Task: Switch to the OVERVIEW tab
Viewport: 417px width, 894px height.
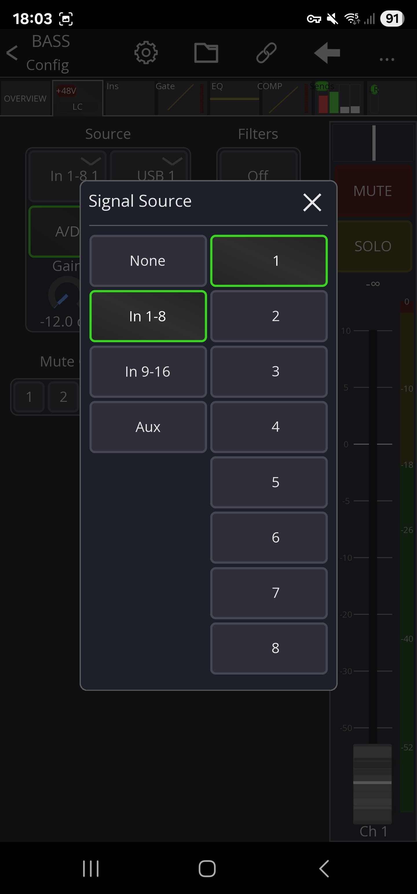Action: click(25, 98)
